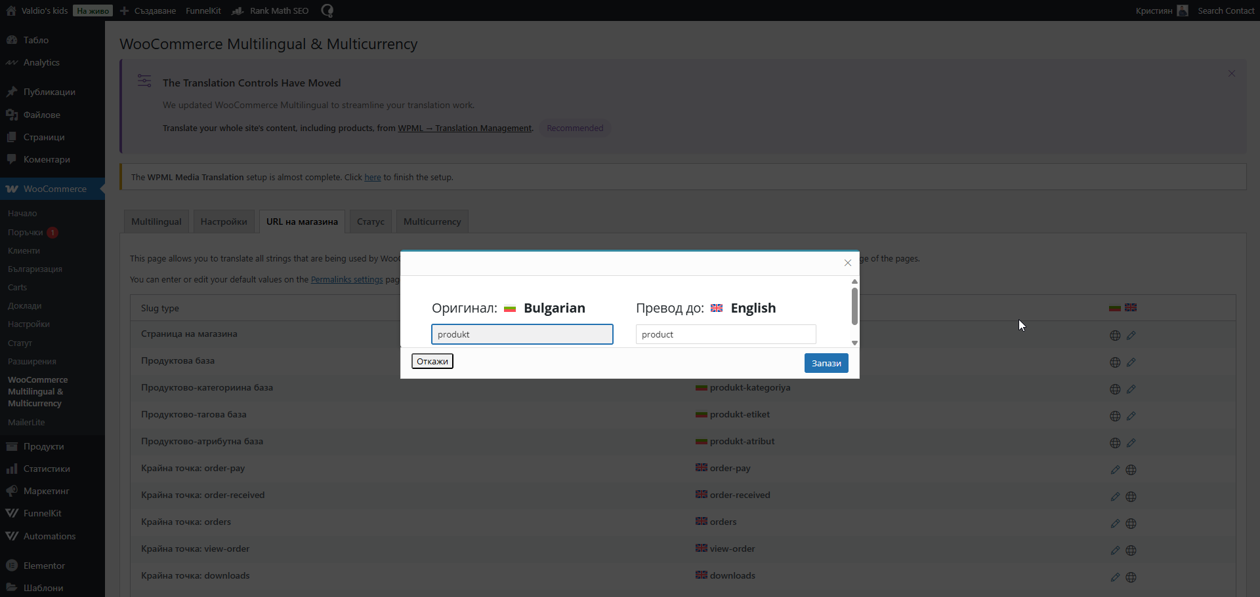Open WPML Translation Management link
1260x597 pixels.
[465, 128]
